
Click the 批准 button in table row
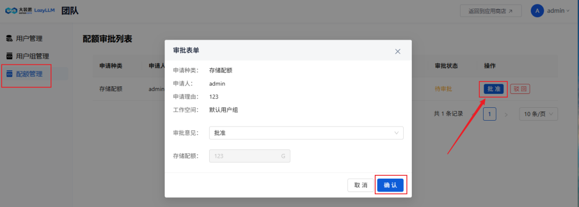click(494, 89)
